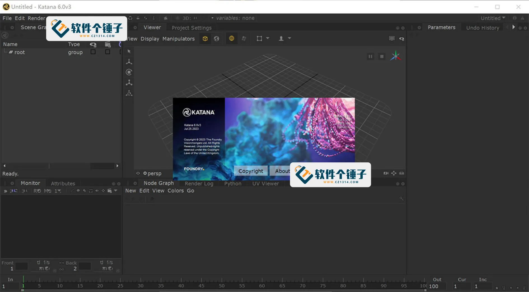Click the thermometer icon in top toolbar

[154, 18]
